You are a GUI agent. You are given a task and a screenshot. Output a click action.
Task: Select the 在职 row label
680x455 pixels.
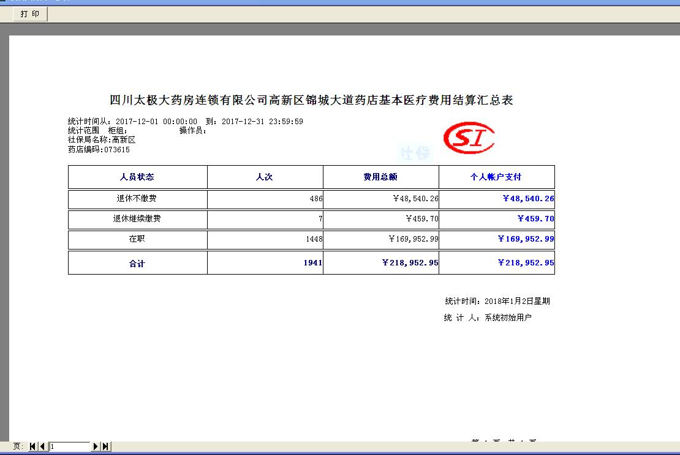pos(137,239)
